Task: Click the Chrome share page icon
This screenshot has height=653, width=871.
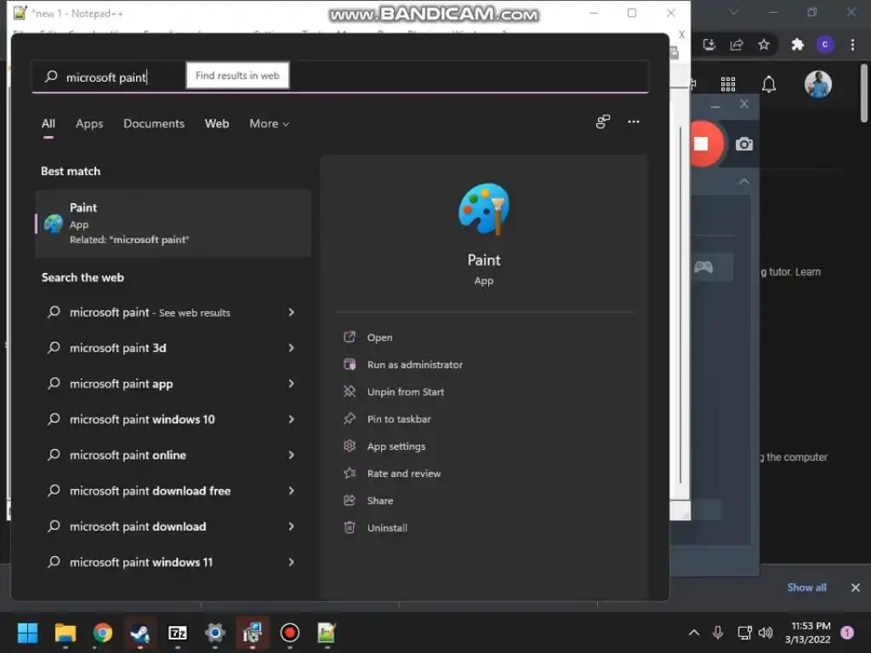Action: 737,44
